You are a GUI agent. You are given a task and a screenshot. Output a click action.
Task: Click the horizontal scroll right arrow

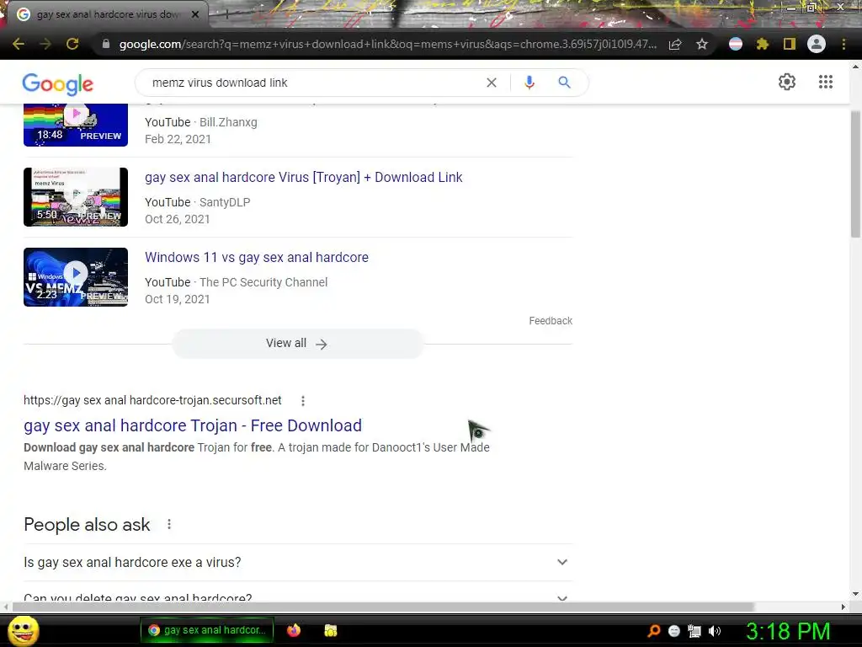tap(843, 607)
